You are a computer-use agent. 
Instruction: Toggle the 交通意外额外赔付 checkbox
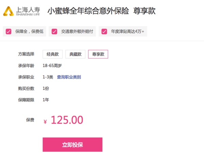(x=54, y=32)
